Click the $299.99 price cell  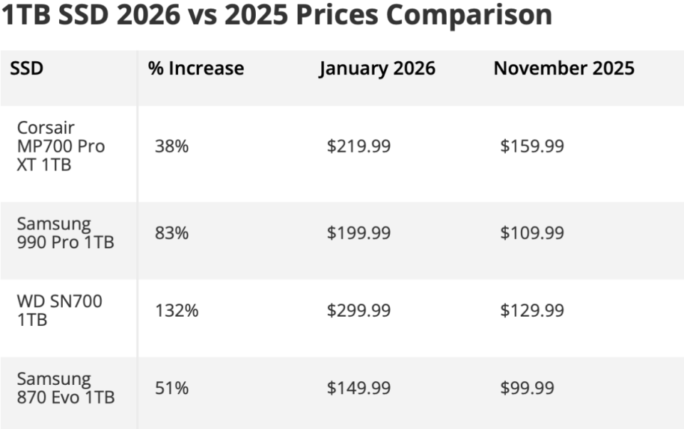coord(358,310)
